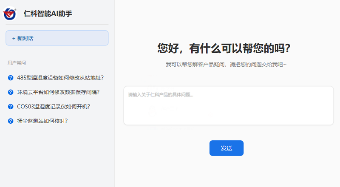This screenshot has width=340, height=187.
Task: Click the plus sign in 新对话
Action: click(x=14, y=38)
